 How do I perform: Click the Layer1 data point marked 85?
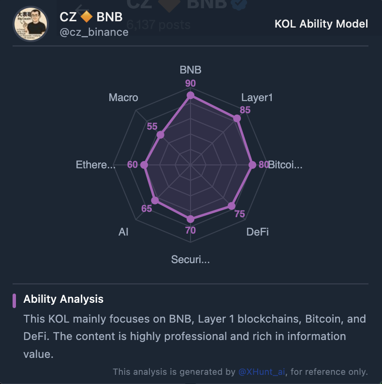[x=237, y=118]
